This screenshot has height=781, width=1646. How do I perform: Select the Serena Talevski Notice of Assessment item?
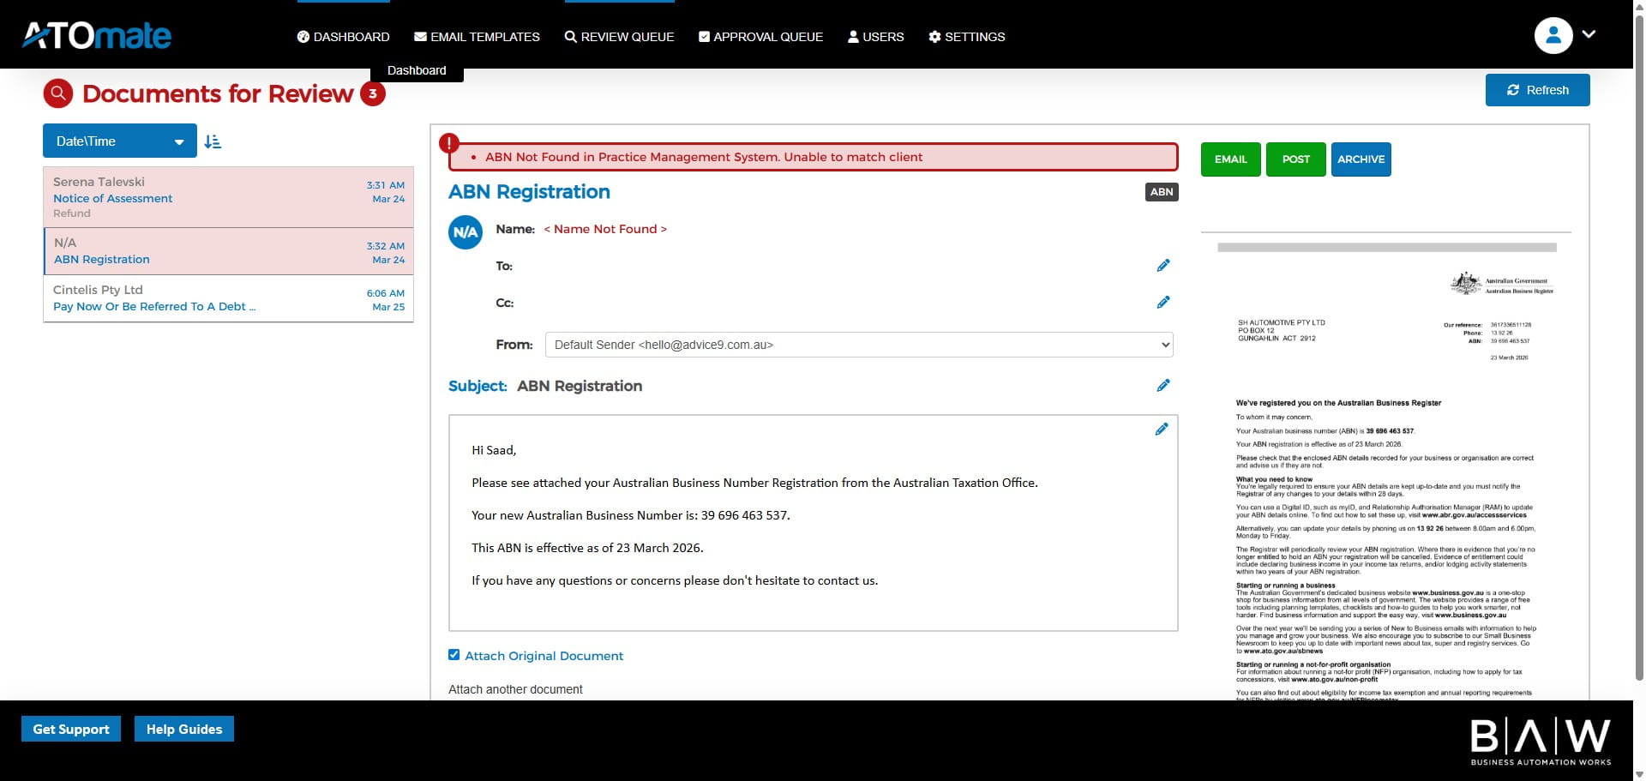pos(228,197)
